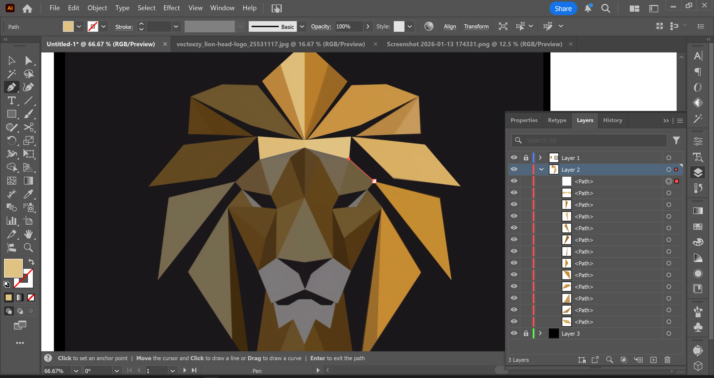Delete selection with Layers trash icon
Image resolution: width=714 pixels, height=378 pixels.
coord(667,360)
